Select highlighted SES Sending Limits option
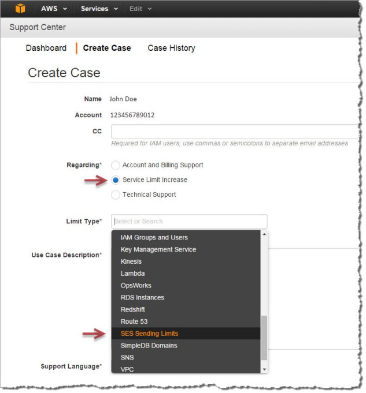This screenshot has height=393, width=366. click(186, 334)
